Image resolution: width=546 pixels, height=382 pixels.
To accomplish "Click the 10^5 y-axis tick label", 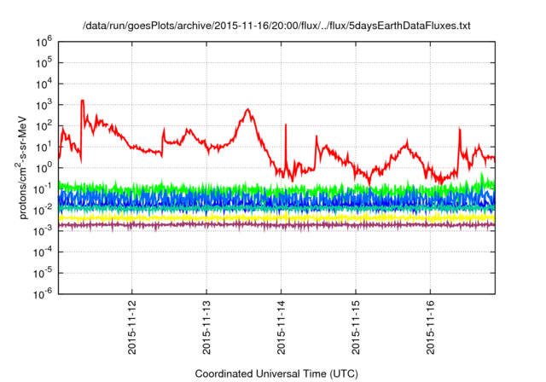I will point(44,63).
